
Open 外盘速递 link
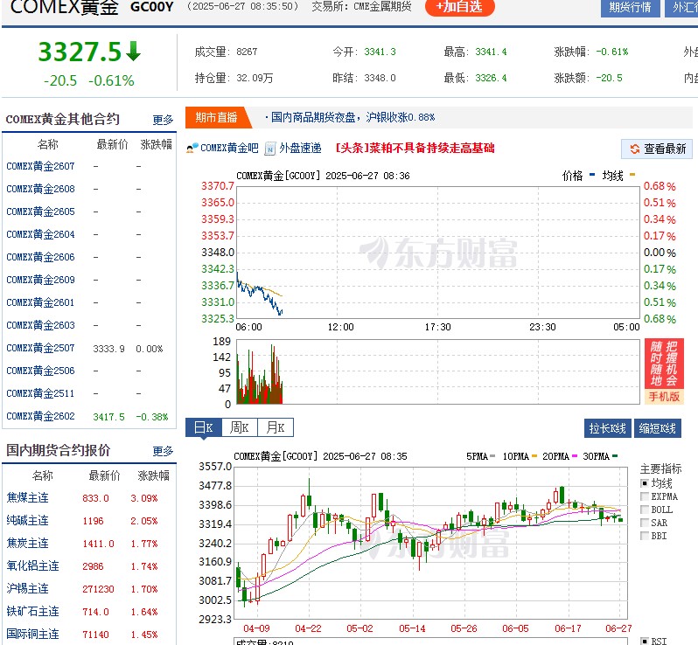point(300,148)
